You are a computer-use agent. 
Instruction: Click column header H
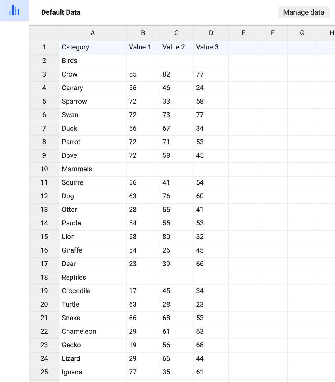(331, 33)
